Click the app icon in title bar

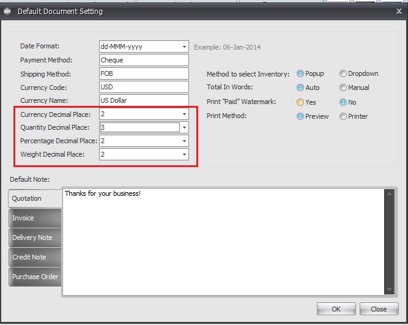[7, 11]
